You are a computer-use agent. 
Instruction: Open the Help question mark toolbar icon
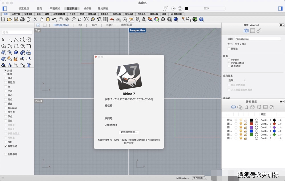(201, 19)
